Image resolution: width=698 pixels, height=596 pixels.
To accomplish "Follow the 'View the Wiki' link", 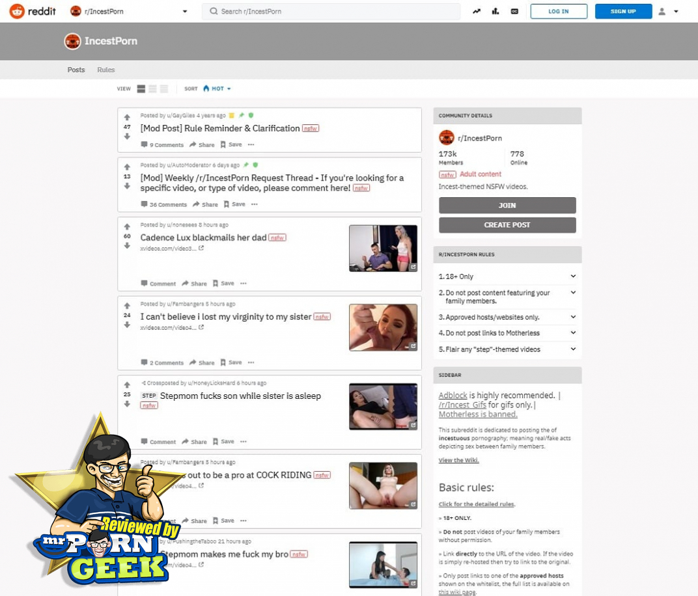I will pyautogui.click(x=458, y=460).
